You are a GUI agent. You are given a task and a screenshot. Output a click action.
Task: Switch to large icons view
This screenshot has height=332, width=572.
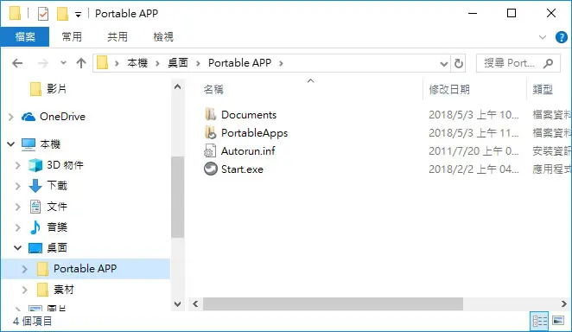point(558,321)
